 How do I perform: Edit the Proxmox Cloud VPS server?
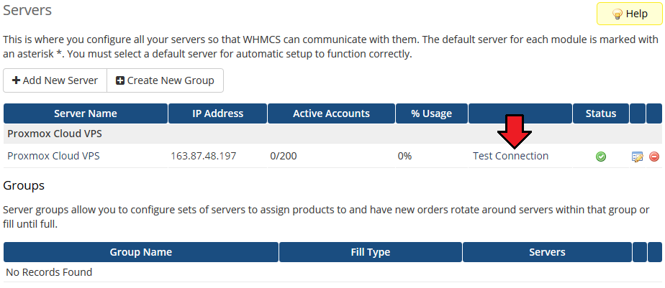[x=637, y=157]
